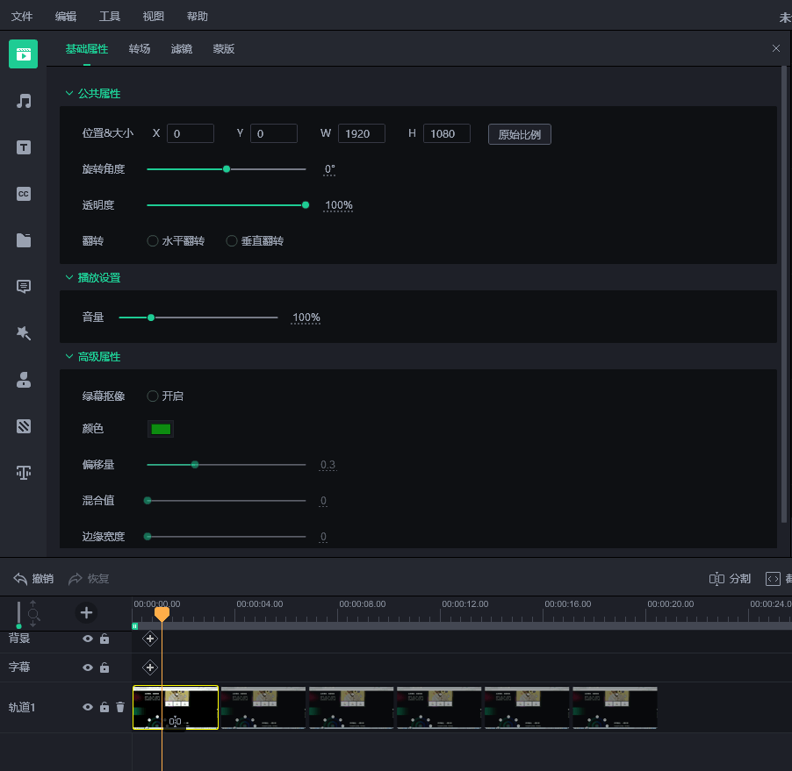Enable 绿幕抠像 with the 开启 option

pyautogui.click(x=153, y=396)
